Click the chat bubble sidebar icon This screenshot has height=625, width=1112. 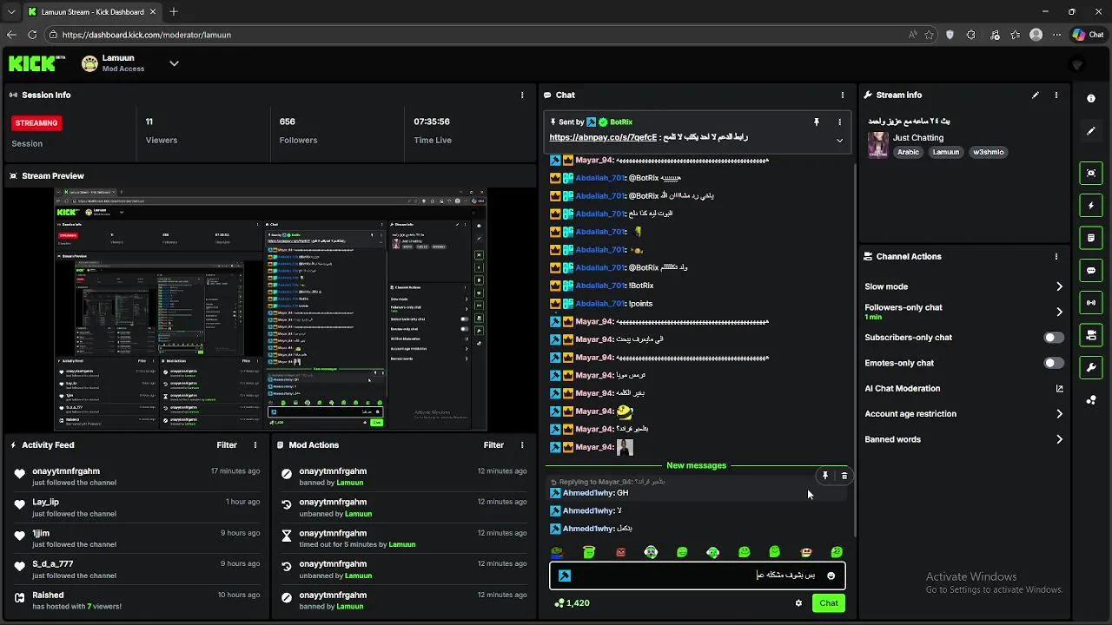tap(1091, 270)
